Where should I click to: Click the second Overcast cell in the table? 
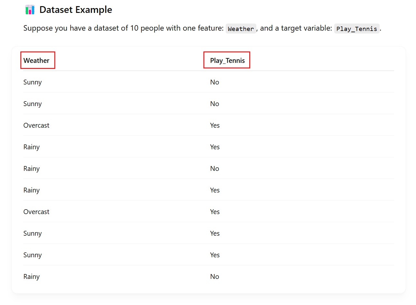pos(36,212)
